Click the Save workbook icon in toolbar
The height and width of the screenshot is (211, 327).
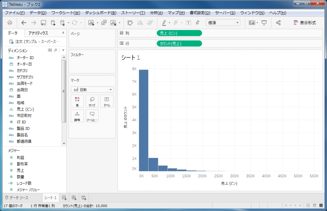tap(44, 23)
